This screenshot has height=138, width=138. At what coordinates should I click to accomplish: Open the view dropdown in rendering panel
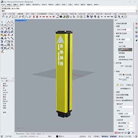coord(124,30)
